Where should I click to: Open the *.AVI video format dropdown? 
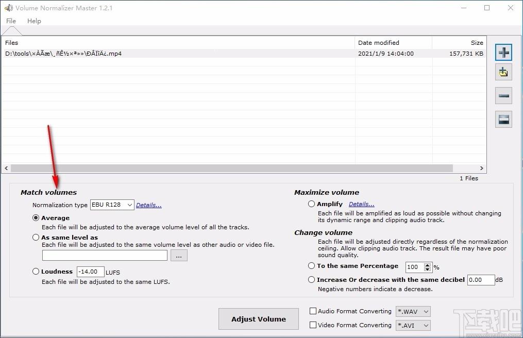413,325
